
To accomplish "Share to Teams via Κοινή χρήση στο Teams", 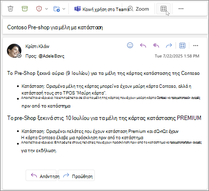I will pos(101,9).
